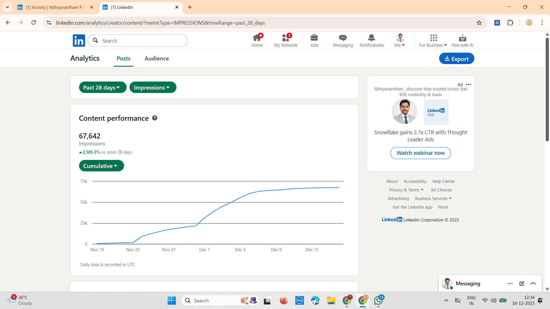Expand the For Business menu

[433, 40]
